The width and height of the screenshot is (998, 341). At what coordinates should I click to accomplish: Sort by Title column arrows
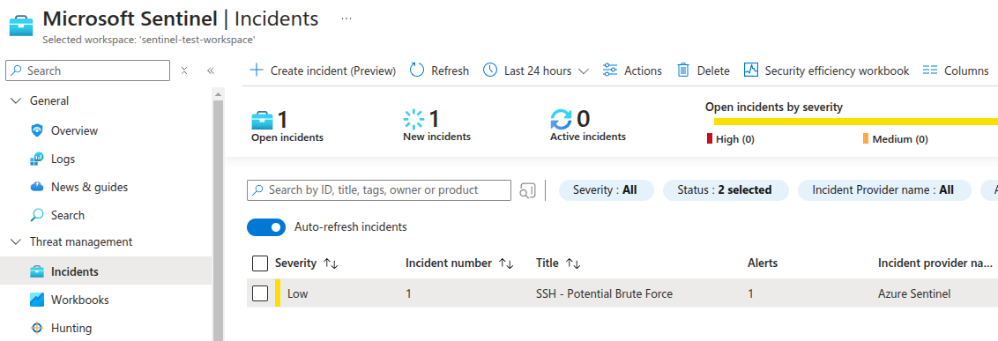tap(573, 263)
